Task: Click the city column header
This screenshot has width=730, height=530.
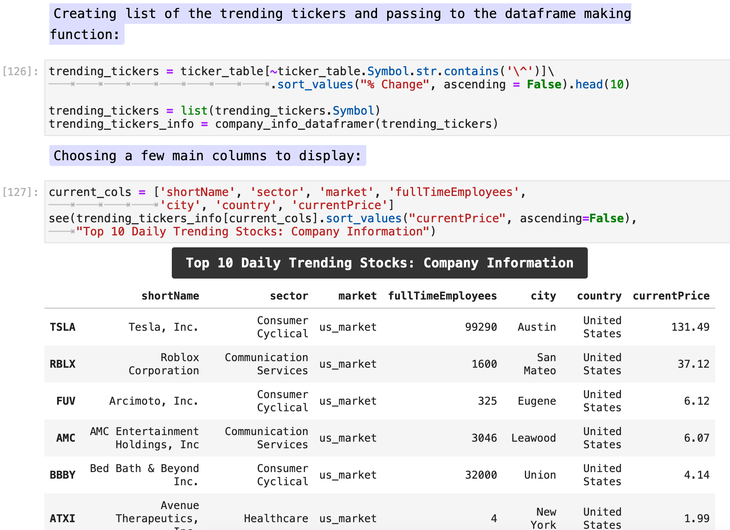Action: pos(543,296)
